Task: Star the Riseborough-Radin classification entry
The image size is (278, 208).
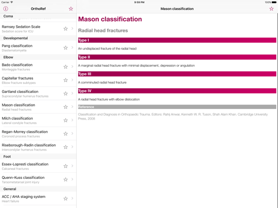Action: coord(65,147)
